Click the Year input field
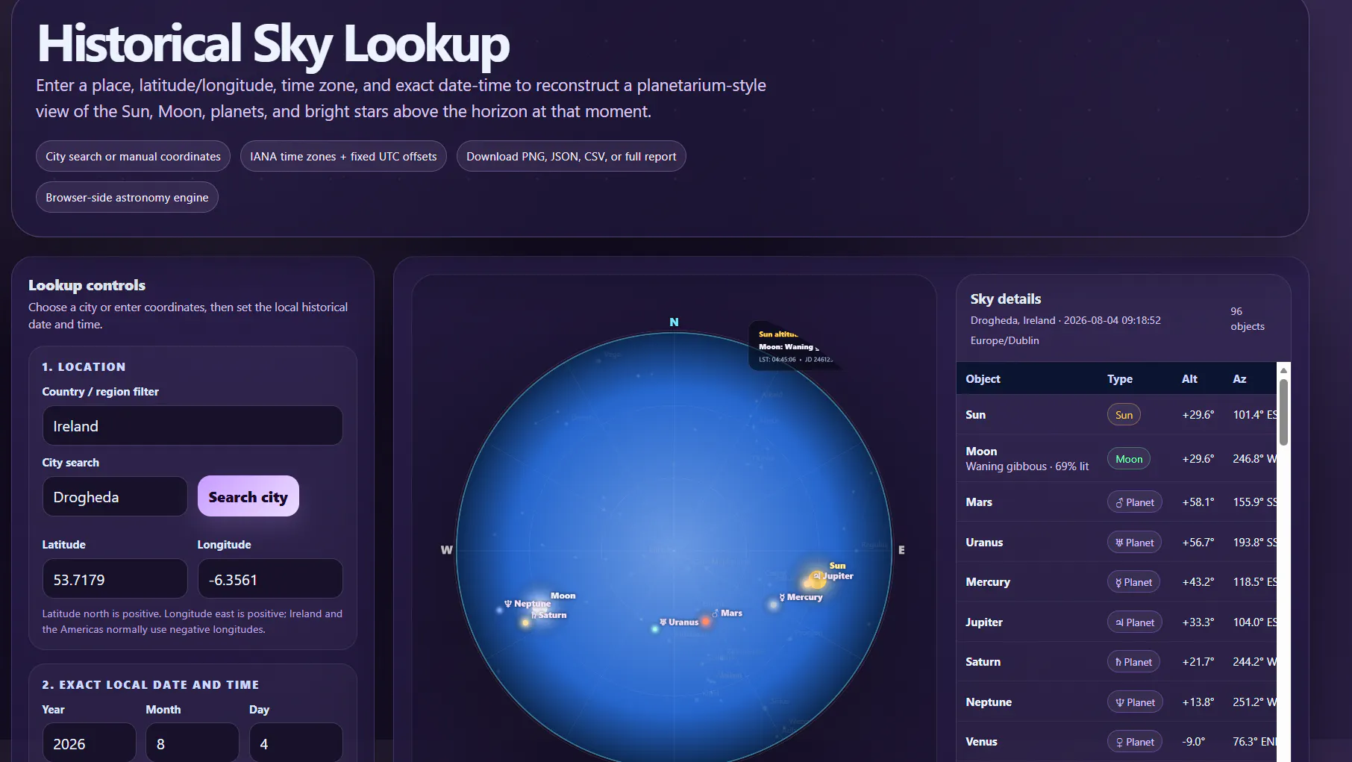Image resolution: width=1352 pixels, height=762 pixels. [89, 743]
